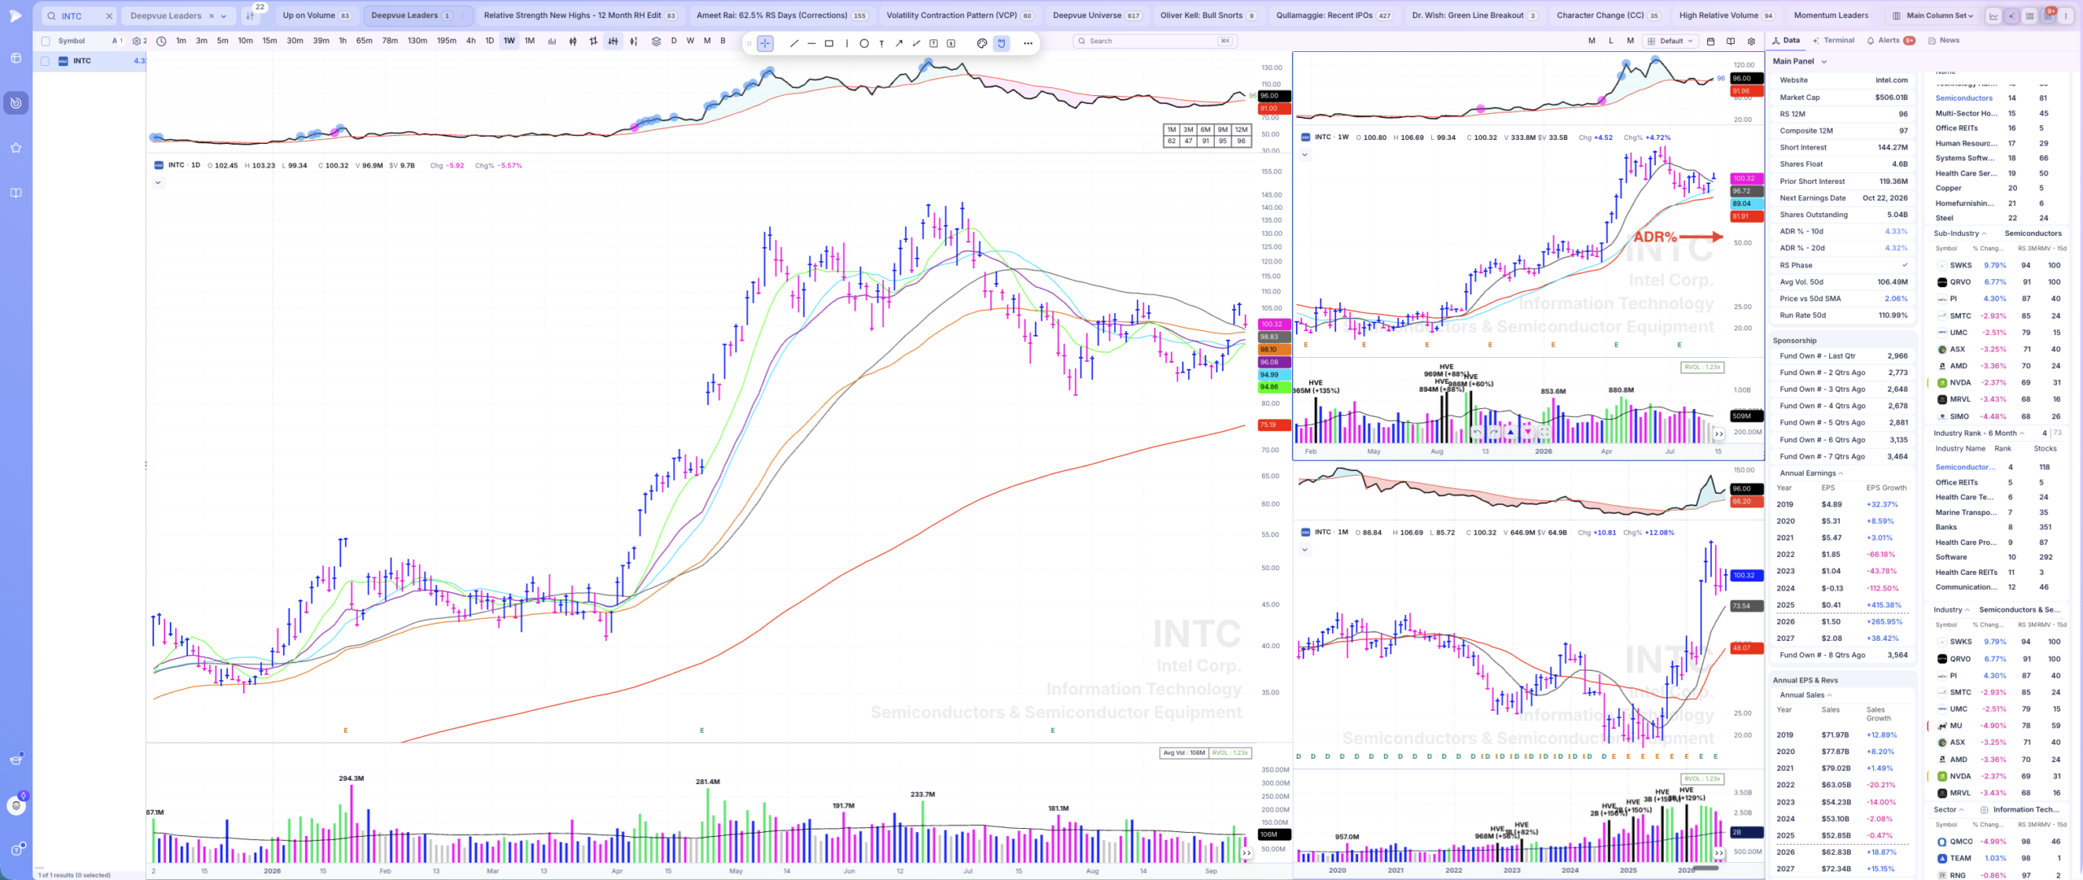Select the 65m timeframe button
The image size is (2083, 880).
pos(364,41)
